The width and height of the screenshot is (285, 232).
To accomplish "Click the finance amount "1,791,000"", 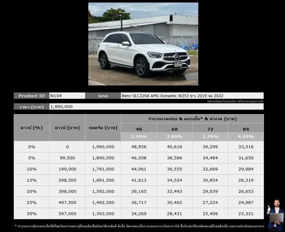I will tap(103, 169).
